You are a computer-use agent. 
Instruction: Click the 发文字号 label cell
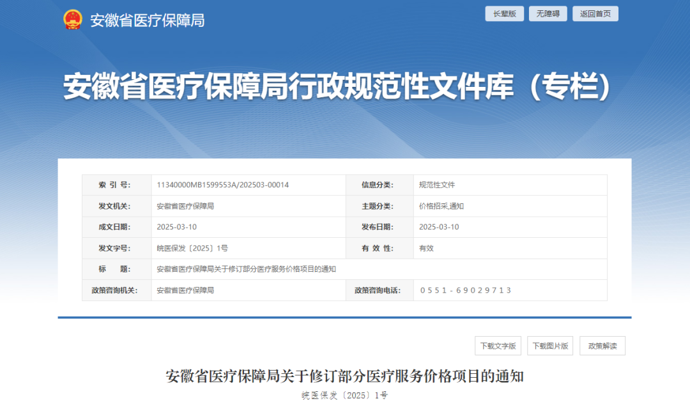coord(117,248)
